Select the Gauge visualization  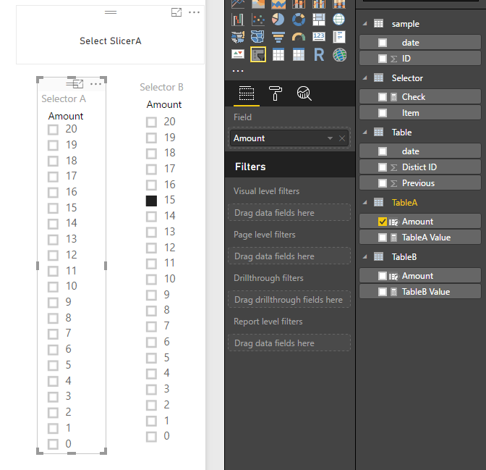[x=299, y=37]
